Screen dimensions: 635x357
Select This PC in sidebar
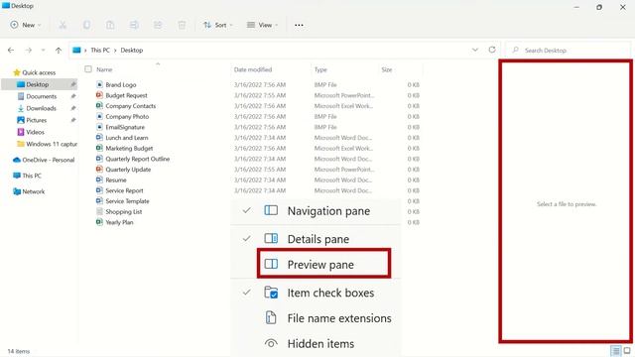click(27, 176)
